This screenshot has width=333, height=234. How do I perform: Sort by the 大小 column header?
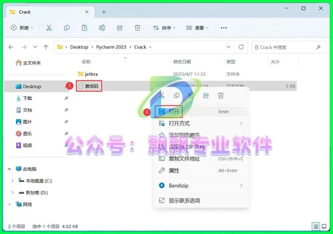tap(275, 62)
